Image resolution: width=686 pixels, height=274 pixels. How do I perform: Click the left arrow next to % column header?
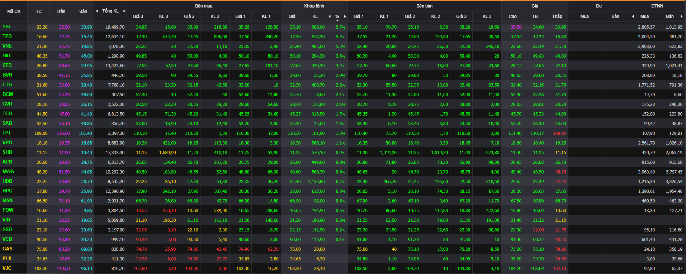330,16
